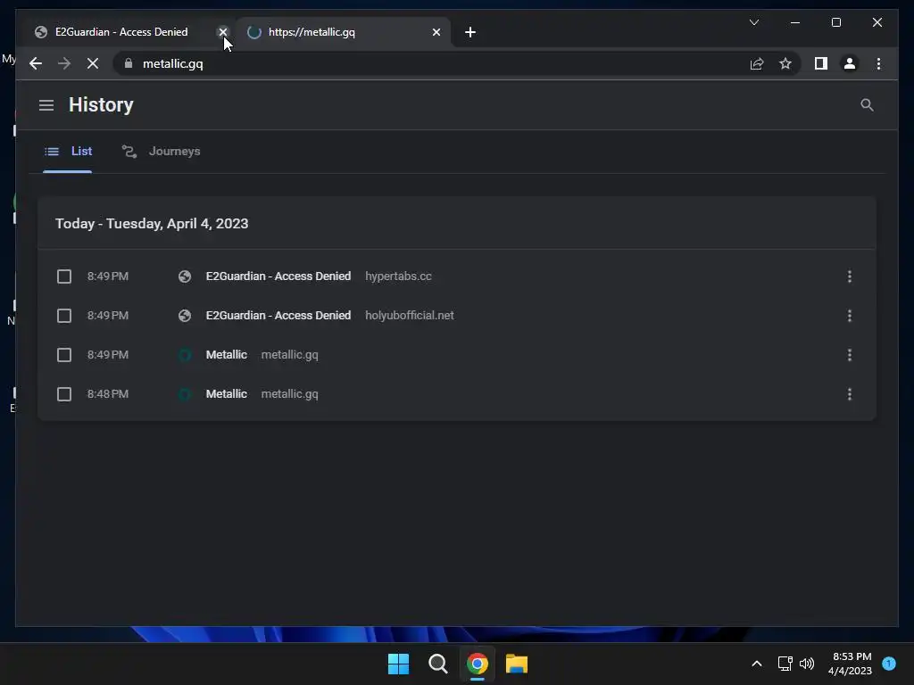Check the hypertabs.cc history entry checkbox

tap(64, 276)
